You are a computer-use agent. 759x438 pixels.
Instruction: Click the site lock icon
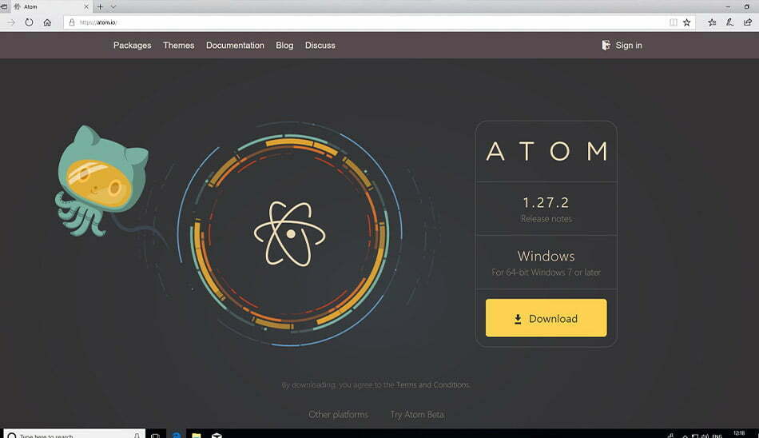point(72,22)
